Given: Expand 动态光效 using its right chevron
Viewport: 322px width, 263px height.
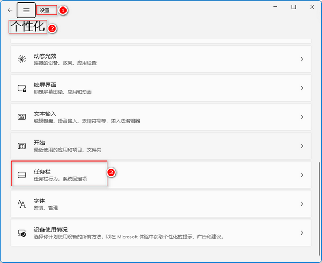Looking at the screenshot, I should pos(302,59).
